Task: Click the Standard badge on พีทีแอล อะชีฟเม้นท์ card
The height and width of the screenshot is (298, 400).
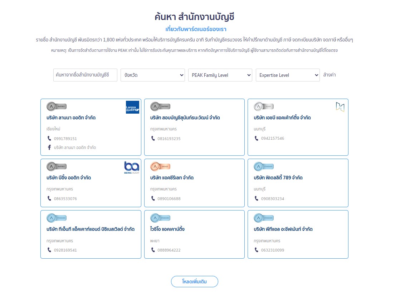Action: [x=264, y=218]
